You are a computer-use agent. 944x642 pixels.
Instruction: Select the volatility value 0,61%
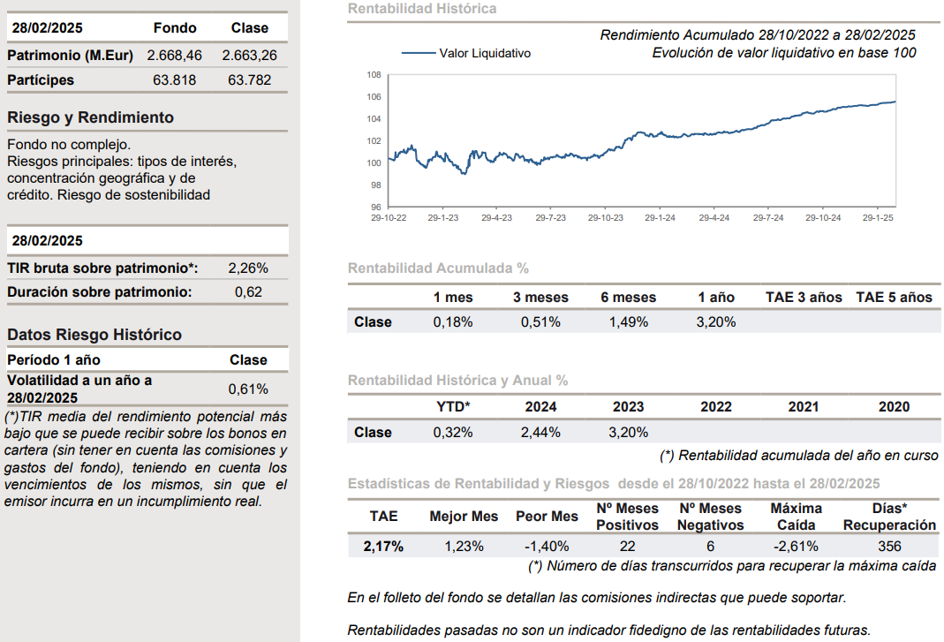248,389
